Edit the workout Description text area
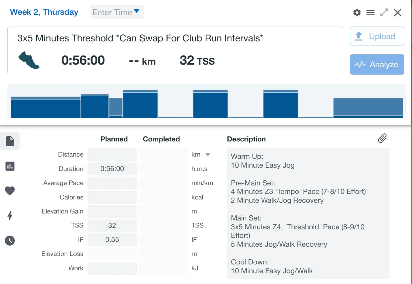Screen dimensions: 412x284 click(x=308, y=213)
